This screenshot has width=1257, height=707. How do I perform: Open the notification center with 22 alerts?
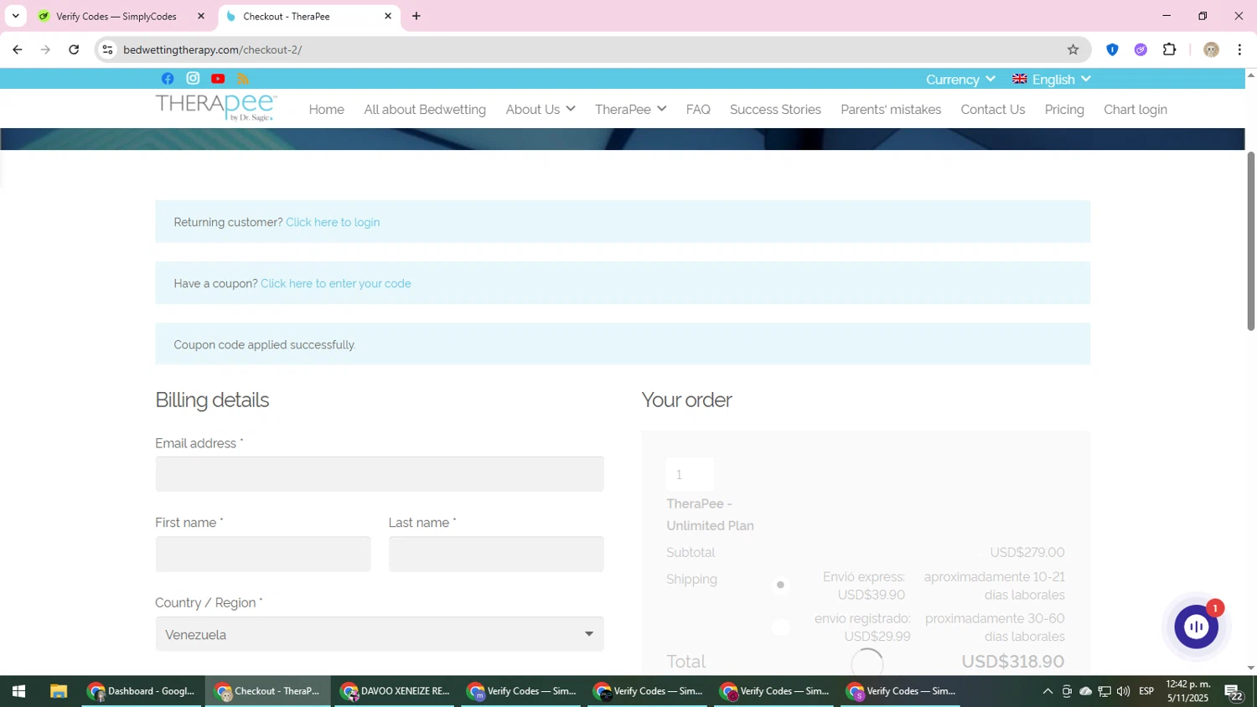pos(1234,692)
